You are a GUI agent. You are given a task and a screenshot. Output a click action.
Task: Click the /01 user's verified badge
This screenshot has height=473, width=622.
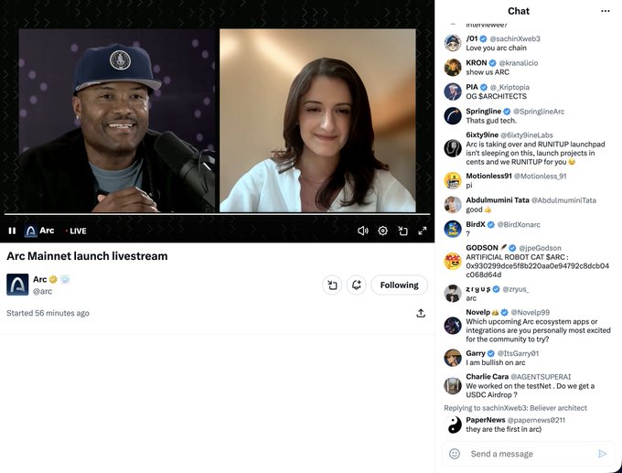pyautogui.click(x=483, y=39)
